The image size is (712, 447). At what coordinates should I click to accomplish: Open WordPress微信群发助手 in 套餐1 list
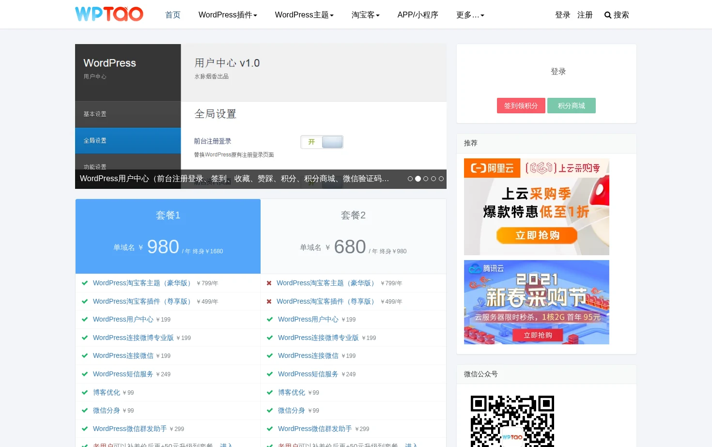pos(130,429)
